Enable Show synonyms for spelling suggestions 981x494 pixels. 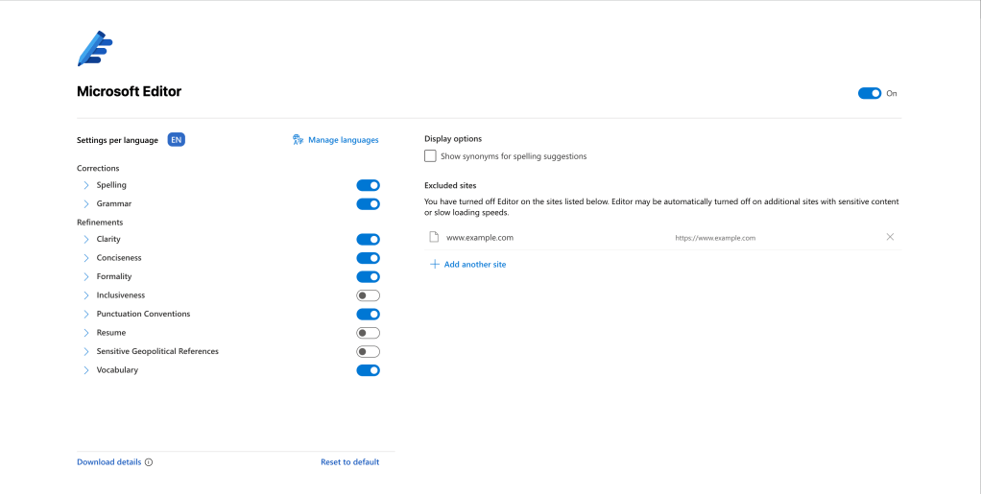(431, 156)
